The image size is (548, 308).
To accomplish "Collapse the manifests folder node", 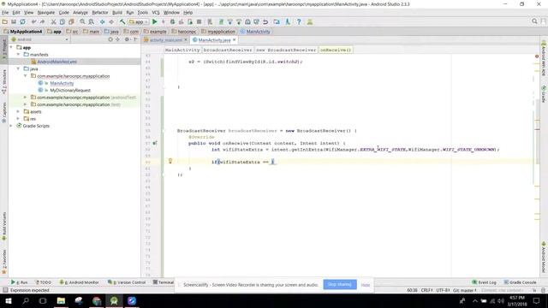I will pos(18,55).
